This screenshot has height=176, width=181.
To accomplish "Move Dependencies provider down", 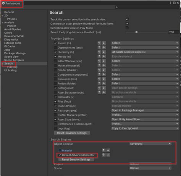I will coord(104,47).
